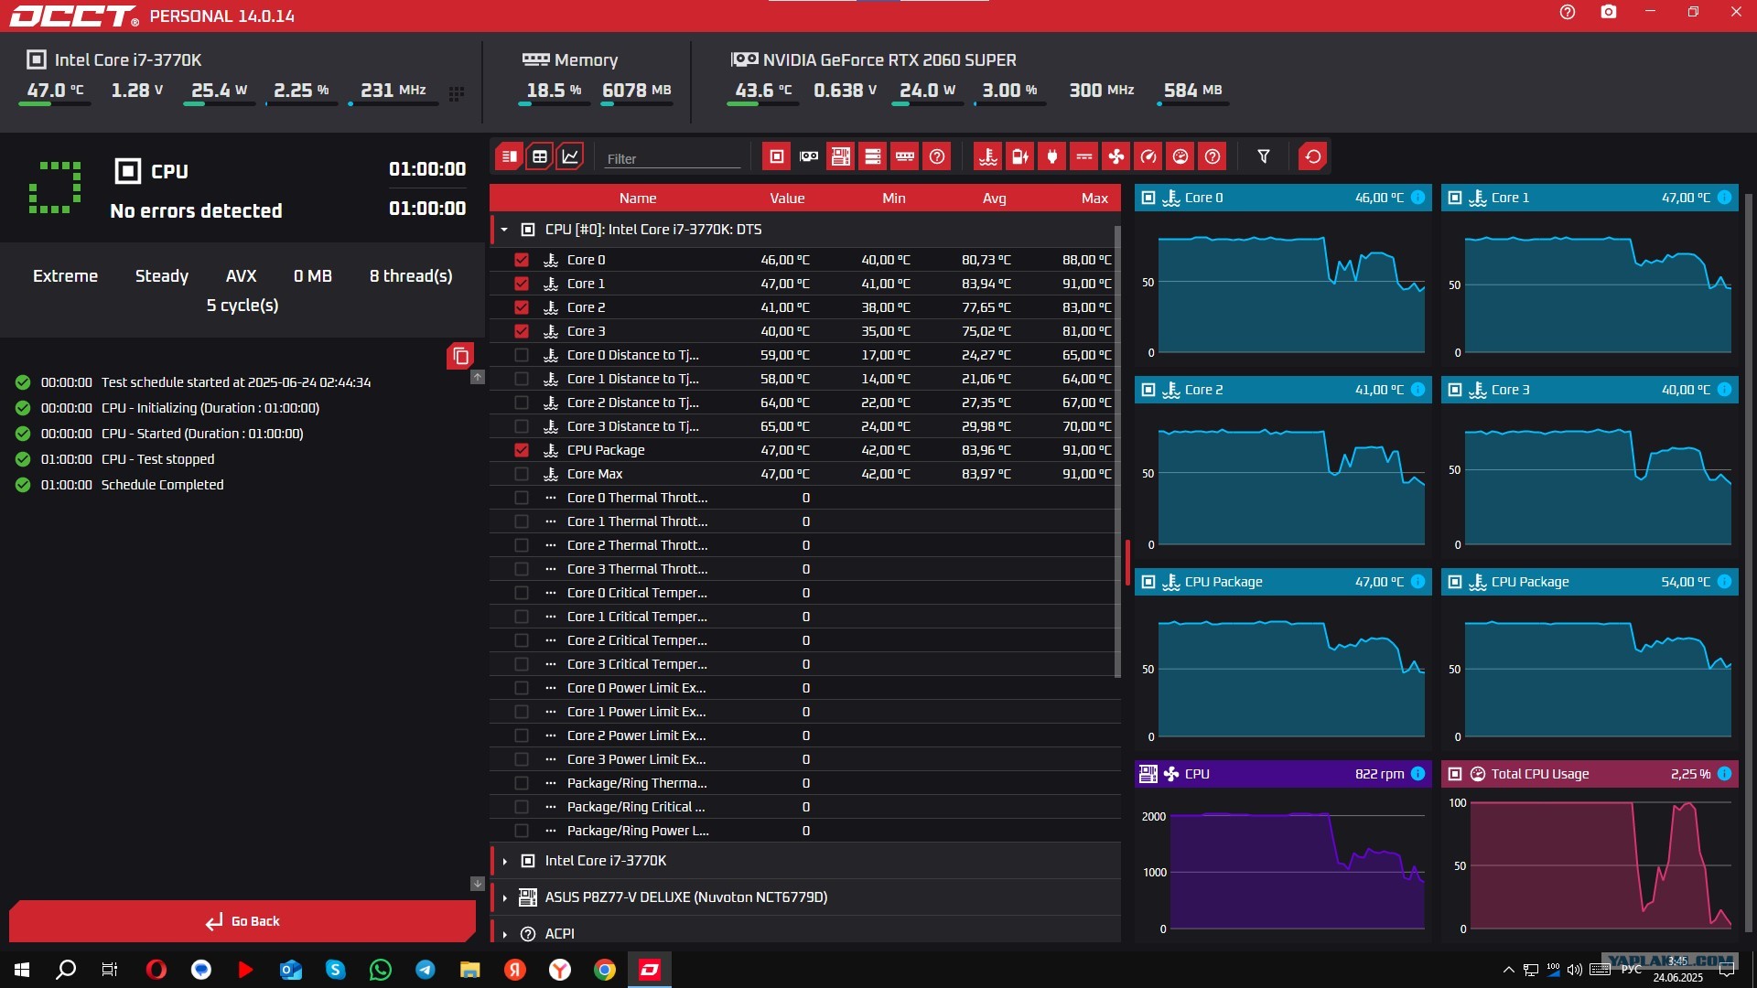
Task: Toggle the GPU sensor filter icon
Action: (809, 156)
